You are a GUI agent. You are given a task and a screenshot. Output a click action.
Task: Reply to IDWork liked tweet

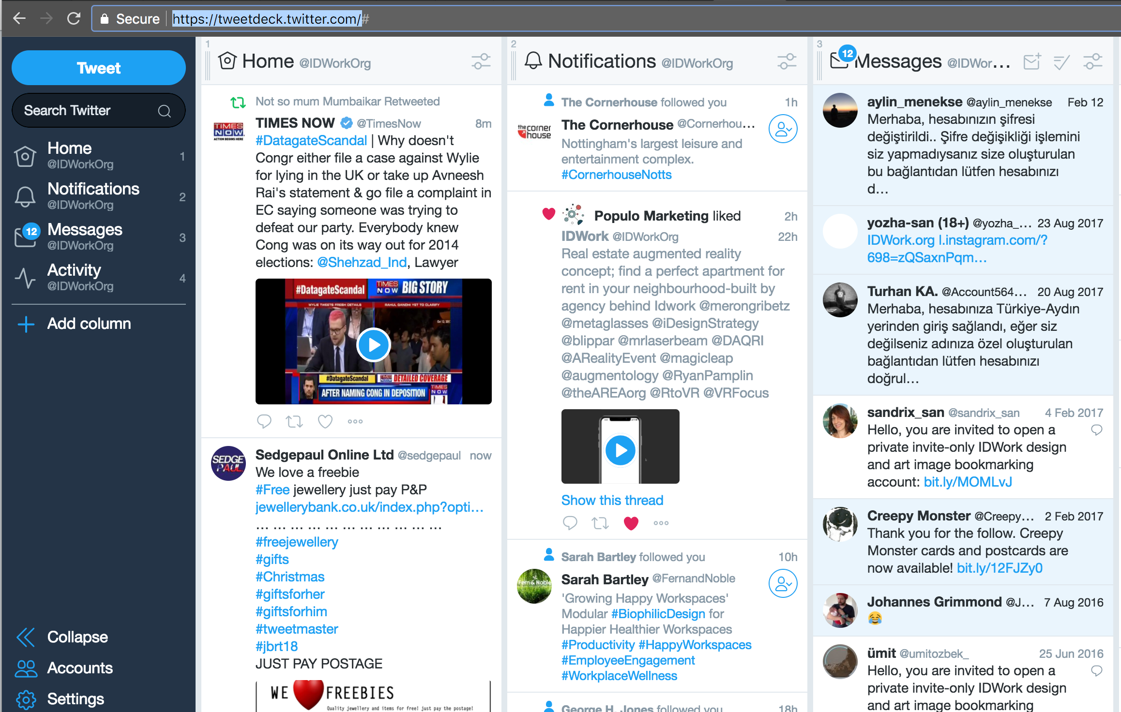(x=570, y=523)
